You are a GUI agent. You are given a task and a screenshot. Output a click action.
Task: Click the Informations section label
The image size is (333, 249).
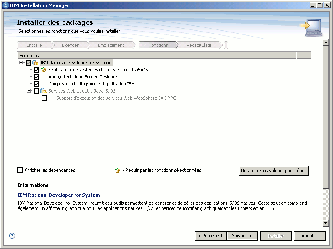[x=33, y=185]
